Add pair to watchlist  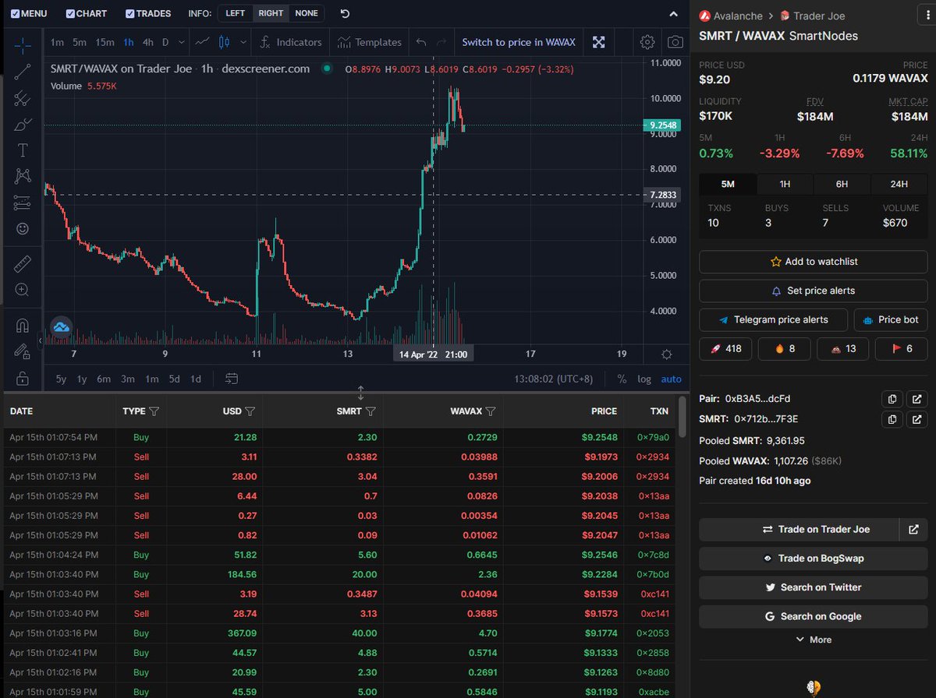tap(814, 262)
